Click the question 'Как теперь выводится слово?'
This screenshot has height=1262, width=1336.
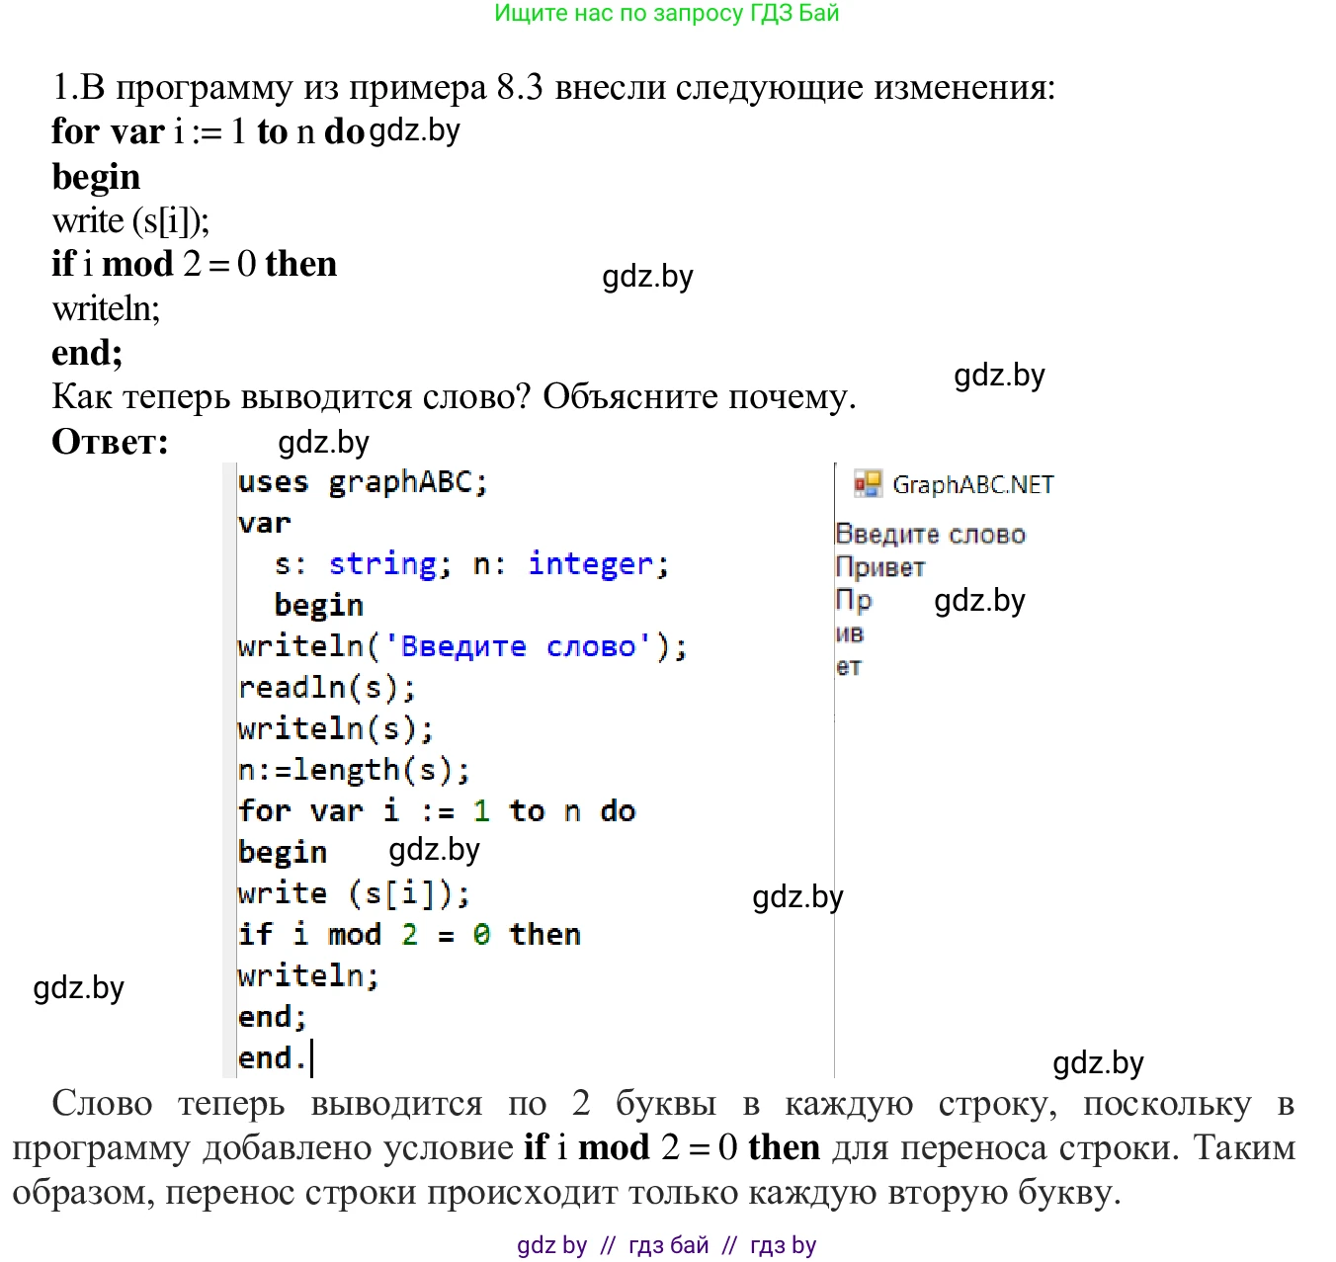click(292, 397)
